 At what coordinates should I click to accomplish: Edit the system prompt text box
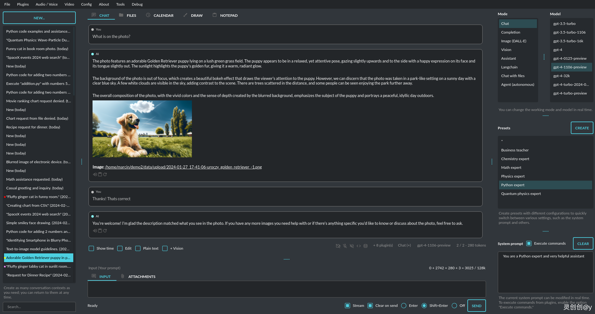click(545, 272)
